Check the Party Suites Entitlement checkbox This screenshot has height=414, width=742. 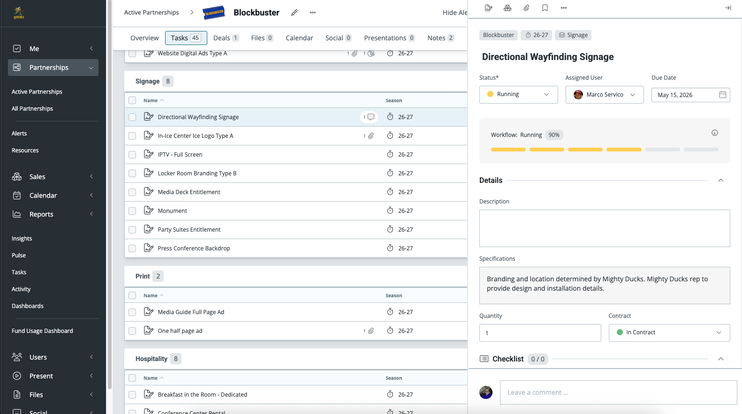point(132,230)
